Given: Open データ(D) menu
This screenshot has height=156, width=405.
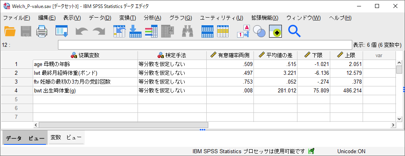Looking at the screenshot, I should point(100,18).
